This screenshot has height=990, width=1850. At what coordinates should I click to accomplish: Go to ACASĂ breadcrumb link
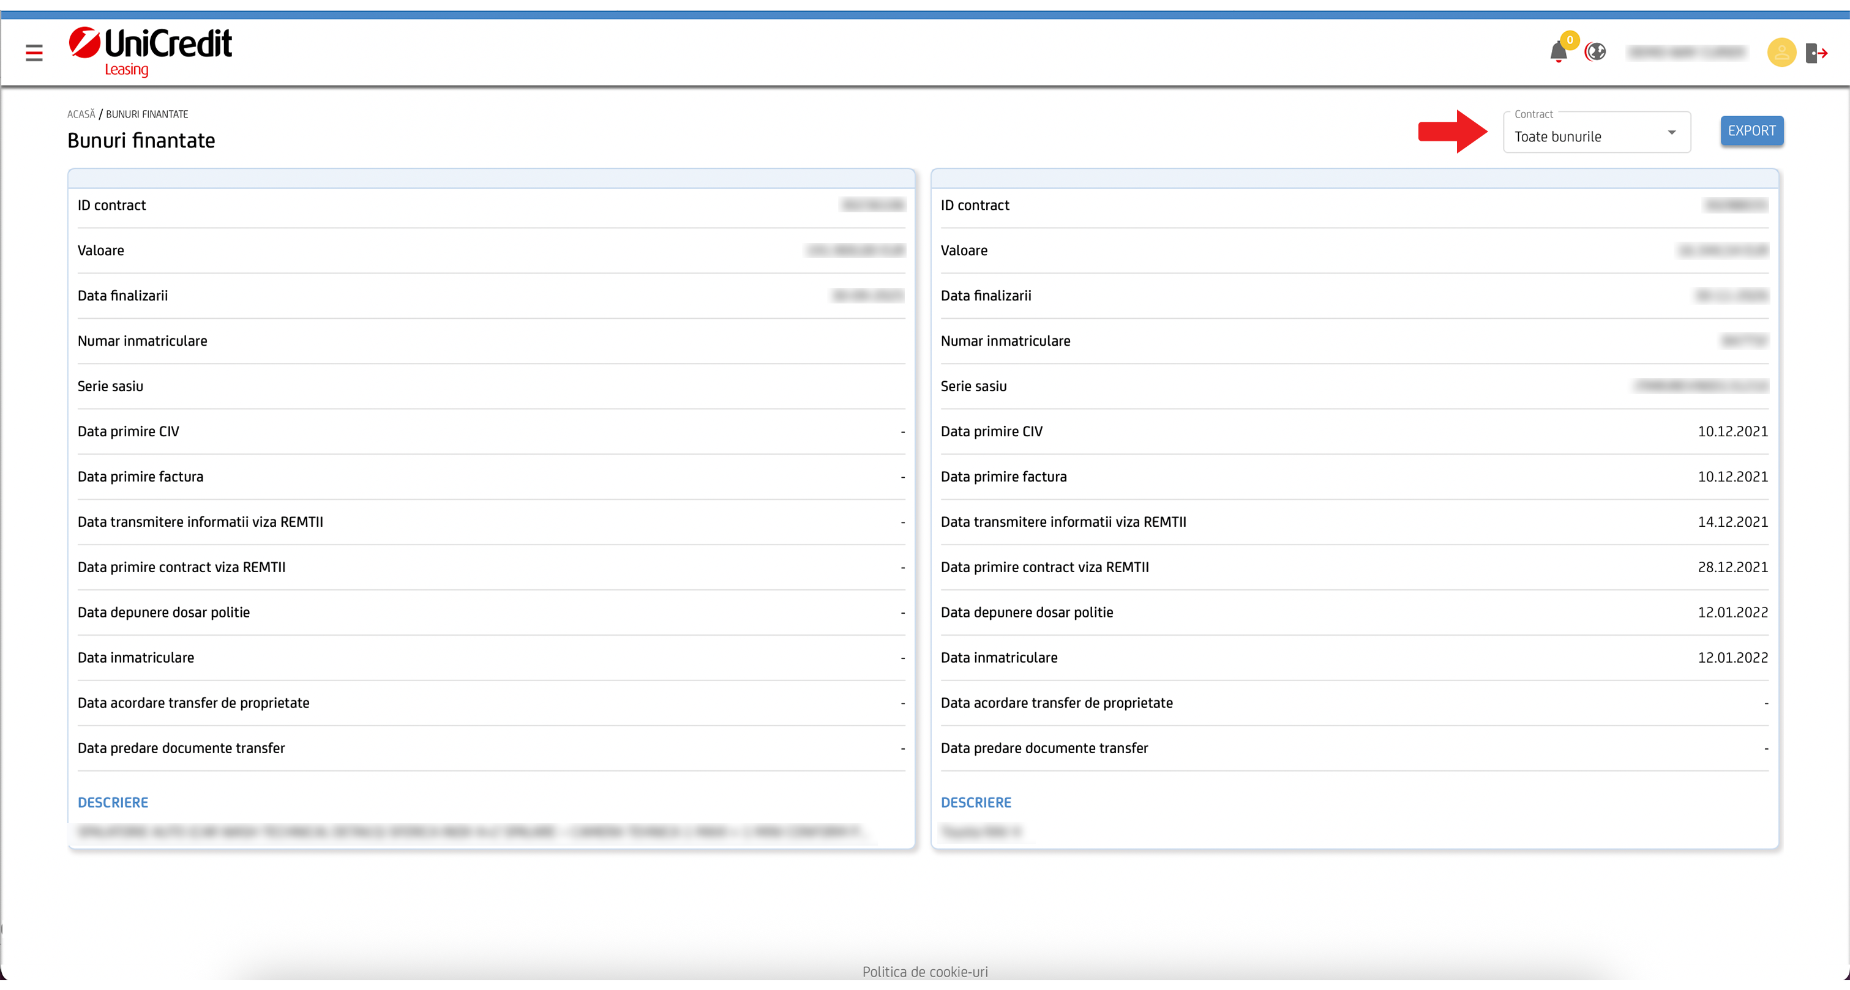click(81, 114)
